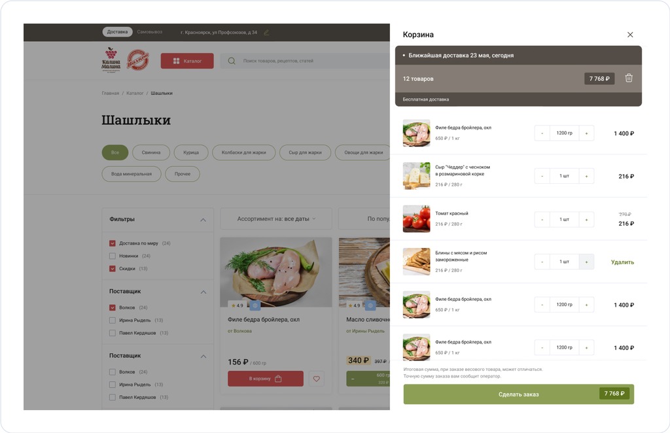
Task: Click the search field for товаров, рецептов
Action: (x=305, y=61)
